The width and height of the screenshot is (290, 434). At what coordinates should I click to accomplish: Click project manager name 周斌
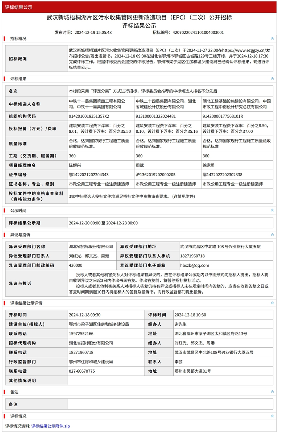[140, 165]
